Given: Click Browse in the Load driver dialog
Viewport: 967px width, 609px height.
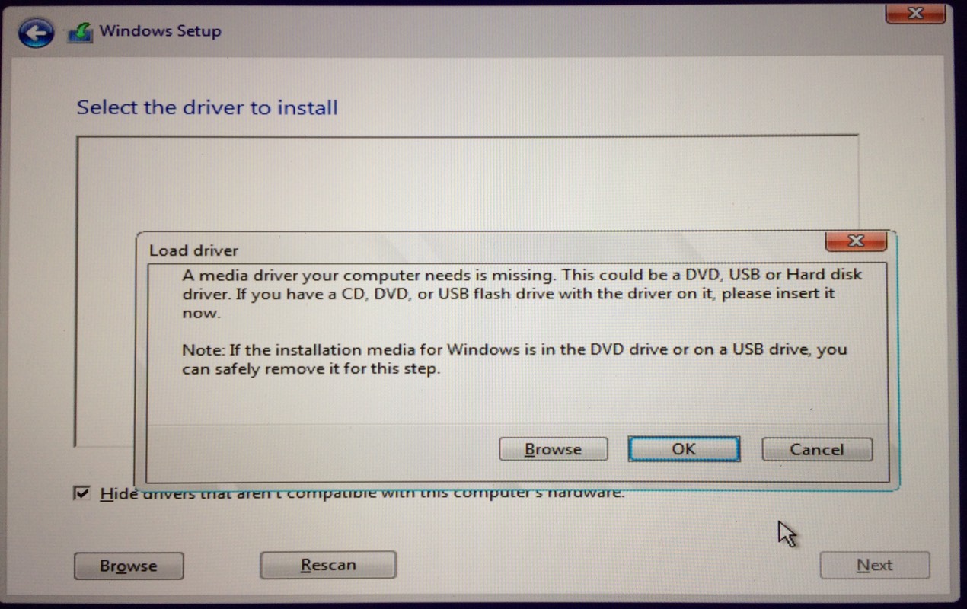Looking at the screenshot, I should coord(553,449).
